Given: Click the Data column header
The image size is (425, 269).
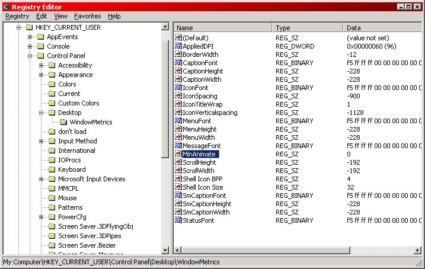Looking at the screenshot, I should pos(382,28).
